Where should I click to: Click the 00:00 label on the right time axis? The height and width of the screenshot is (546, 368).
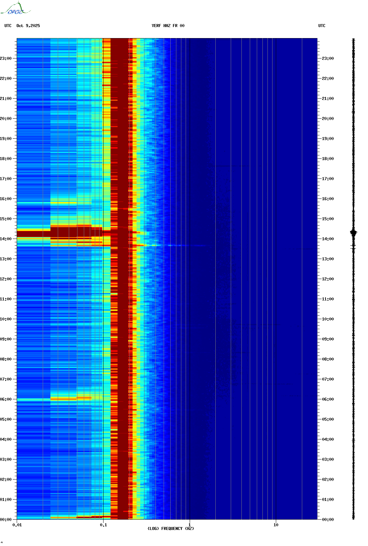pyautogui.click(x=328, y=520)
